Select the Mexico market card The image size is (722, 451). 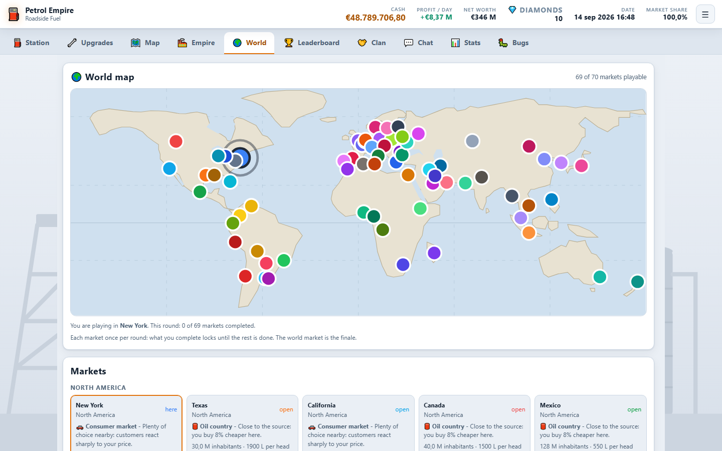coord(591,423)
